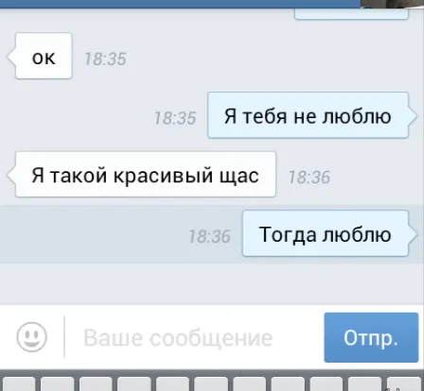Tap the highlighted 'Тогда люблю' message bubble

[326, 233]
